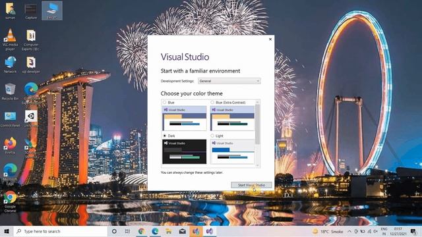Open network status in system tray

click(369, 231)
